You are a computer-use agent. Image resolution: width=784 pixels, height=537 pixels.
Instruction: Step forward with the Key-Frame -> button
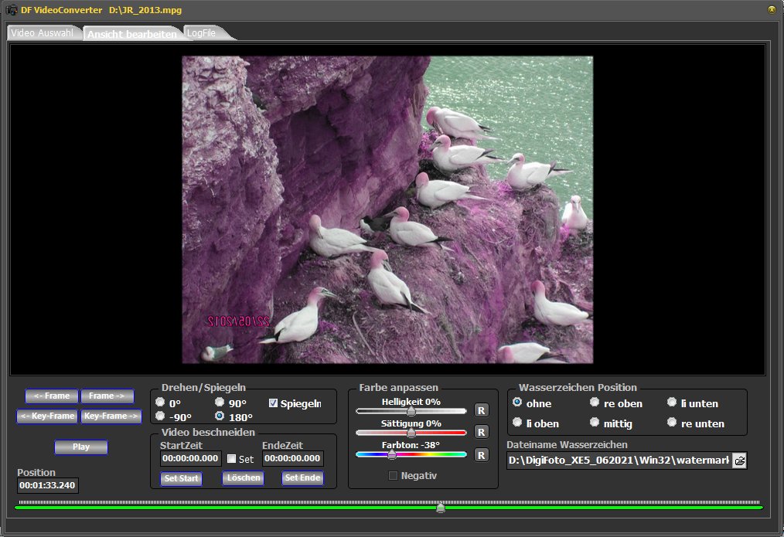click(x=111, y=416)
